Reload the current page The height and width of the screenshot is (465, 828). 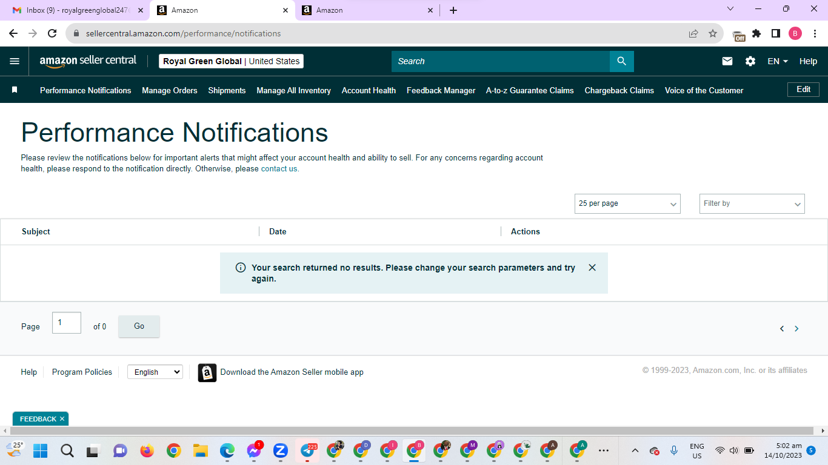(x=52, y=33)
